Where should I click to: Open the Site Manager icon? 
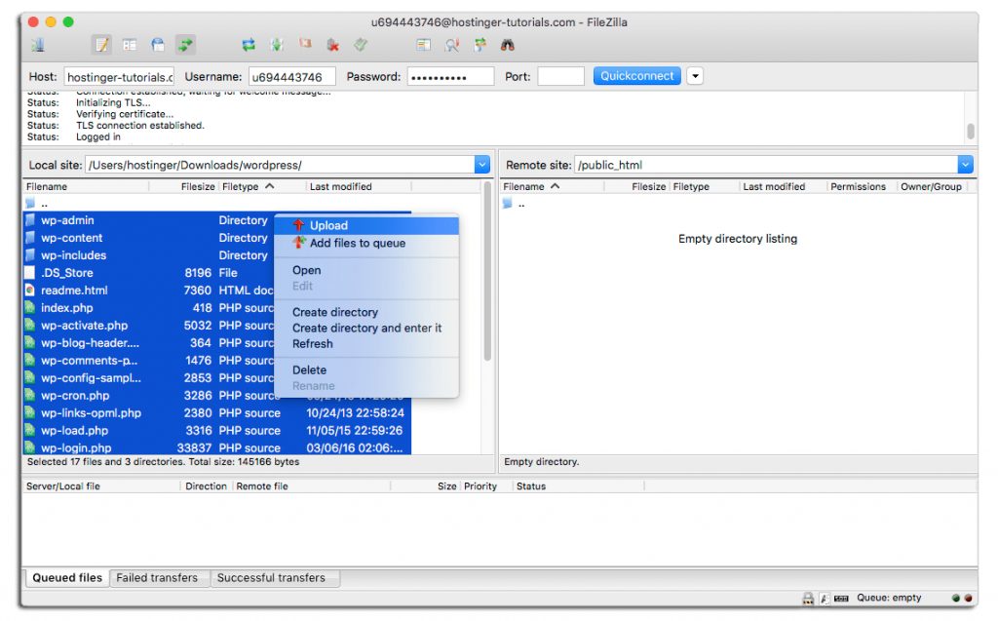[x=38, y=45]
